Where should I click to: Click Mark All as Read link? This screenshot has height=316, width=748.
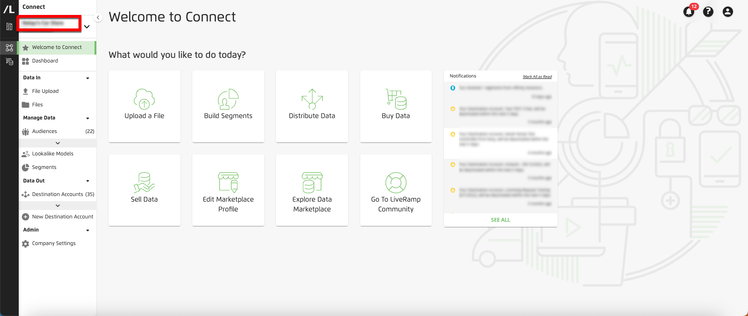[x=537, y=77]
